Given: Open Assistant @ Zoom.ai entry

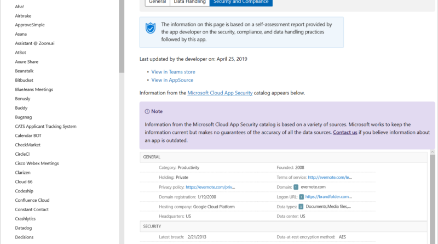Looking at the screenshot, I should [x=34, y=43].
